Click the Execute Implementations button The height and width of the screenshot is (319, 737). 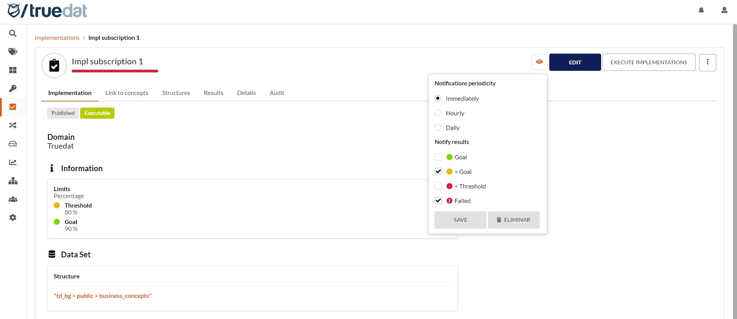point(649,62)
